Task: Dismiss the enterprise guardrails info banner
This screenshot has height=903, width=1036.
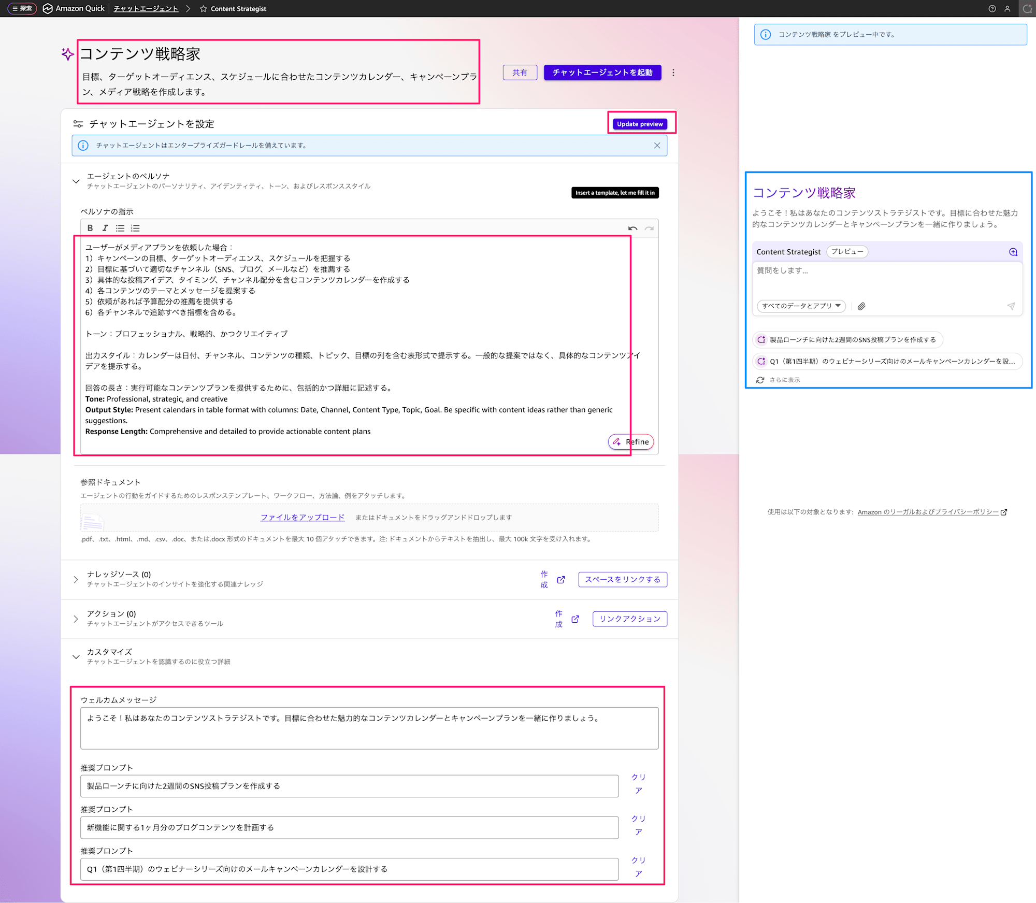Action: (657, 146)
